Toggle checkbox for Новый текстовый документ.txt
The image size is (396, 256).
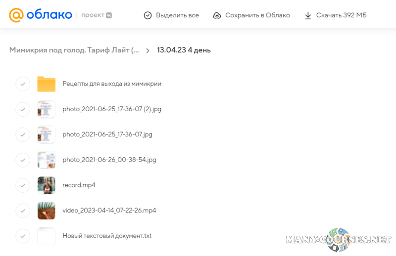click(23, 236)
